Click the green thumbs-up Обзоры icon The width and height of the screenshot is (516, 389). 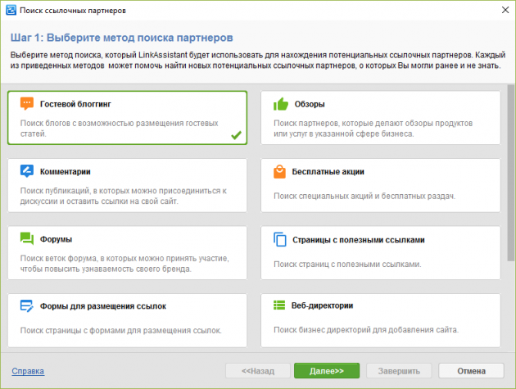pos(279,104)
